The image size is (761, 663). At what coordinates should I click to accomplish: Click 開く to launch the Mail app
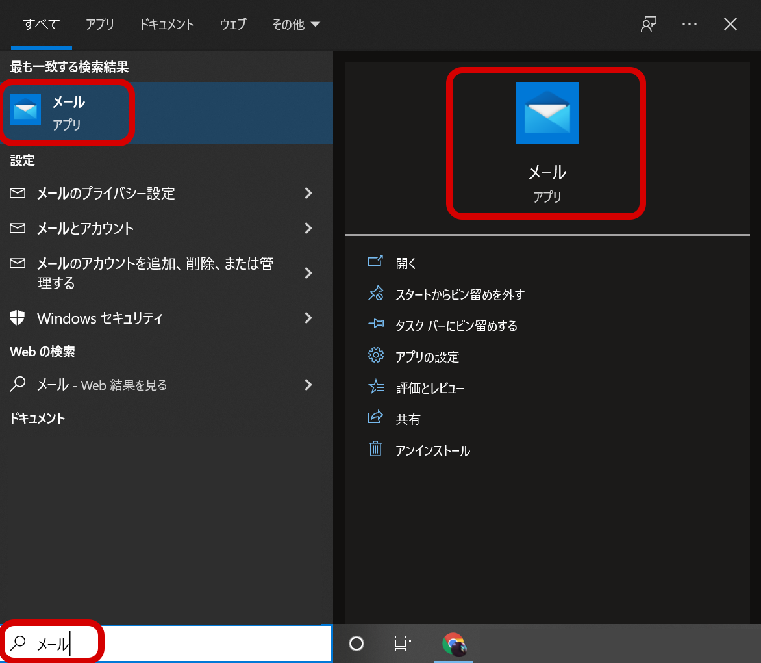406,263
